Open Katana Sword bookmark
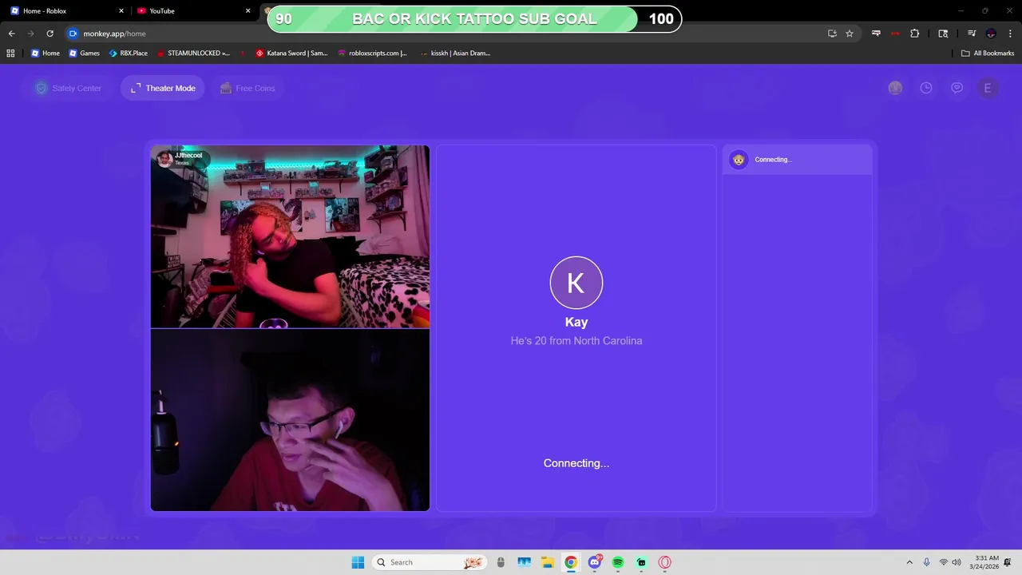The image size is (1022, 575). (x=291, y=53)
